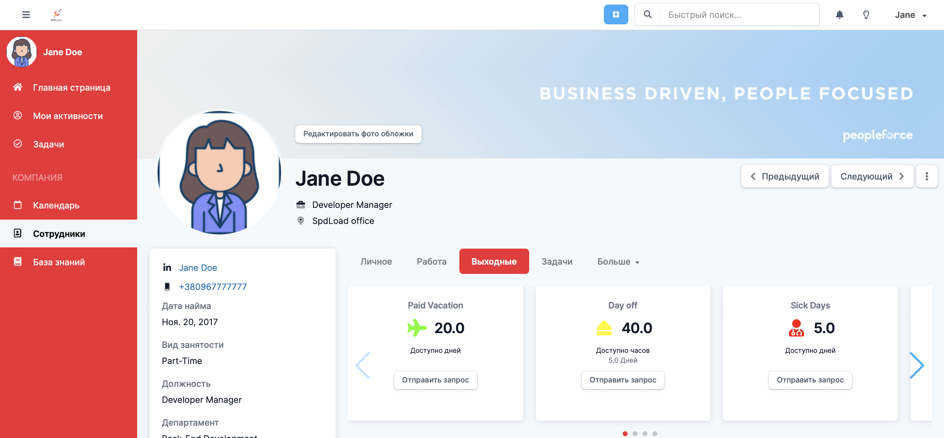The height and width of the screenshot is (438, 944).
Task: Select the second carousel pagination dot
Action: click(635, 434)
